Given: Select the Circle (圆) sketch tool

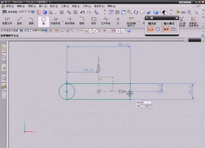Looking at the screenshot, I should point(43,21).
